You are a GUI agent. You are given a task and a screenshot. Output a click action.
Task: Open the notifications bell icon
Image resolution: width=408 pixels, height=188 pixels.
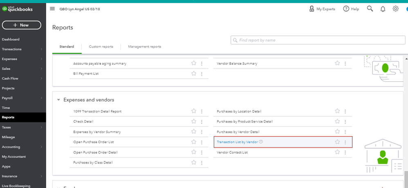coord(383,9)
